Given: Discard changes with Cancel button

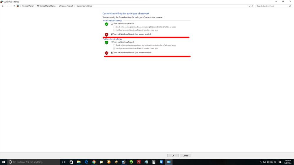Looking at the screenshot, I should (x=186, y=155).
